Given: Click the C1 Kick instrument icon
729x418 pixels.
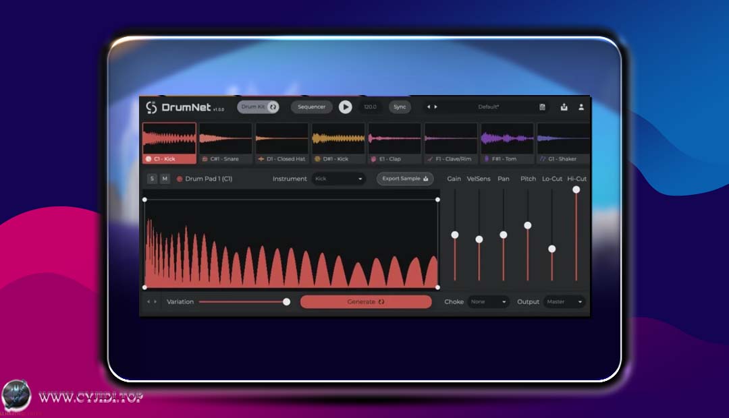Looking at the screenshot, I should click(x=148, y=159).
